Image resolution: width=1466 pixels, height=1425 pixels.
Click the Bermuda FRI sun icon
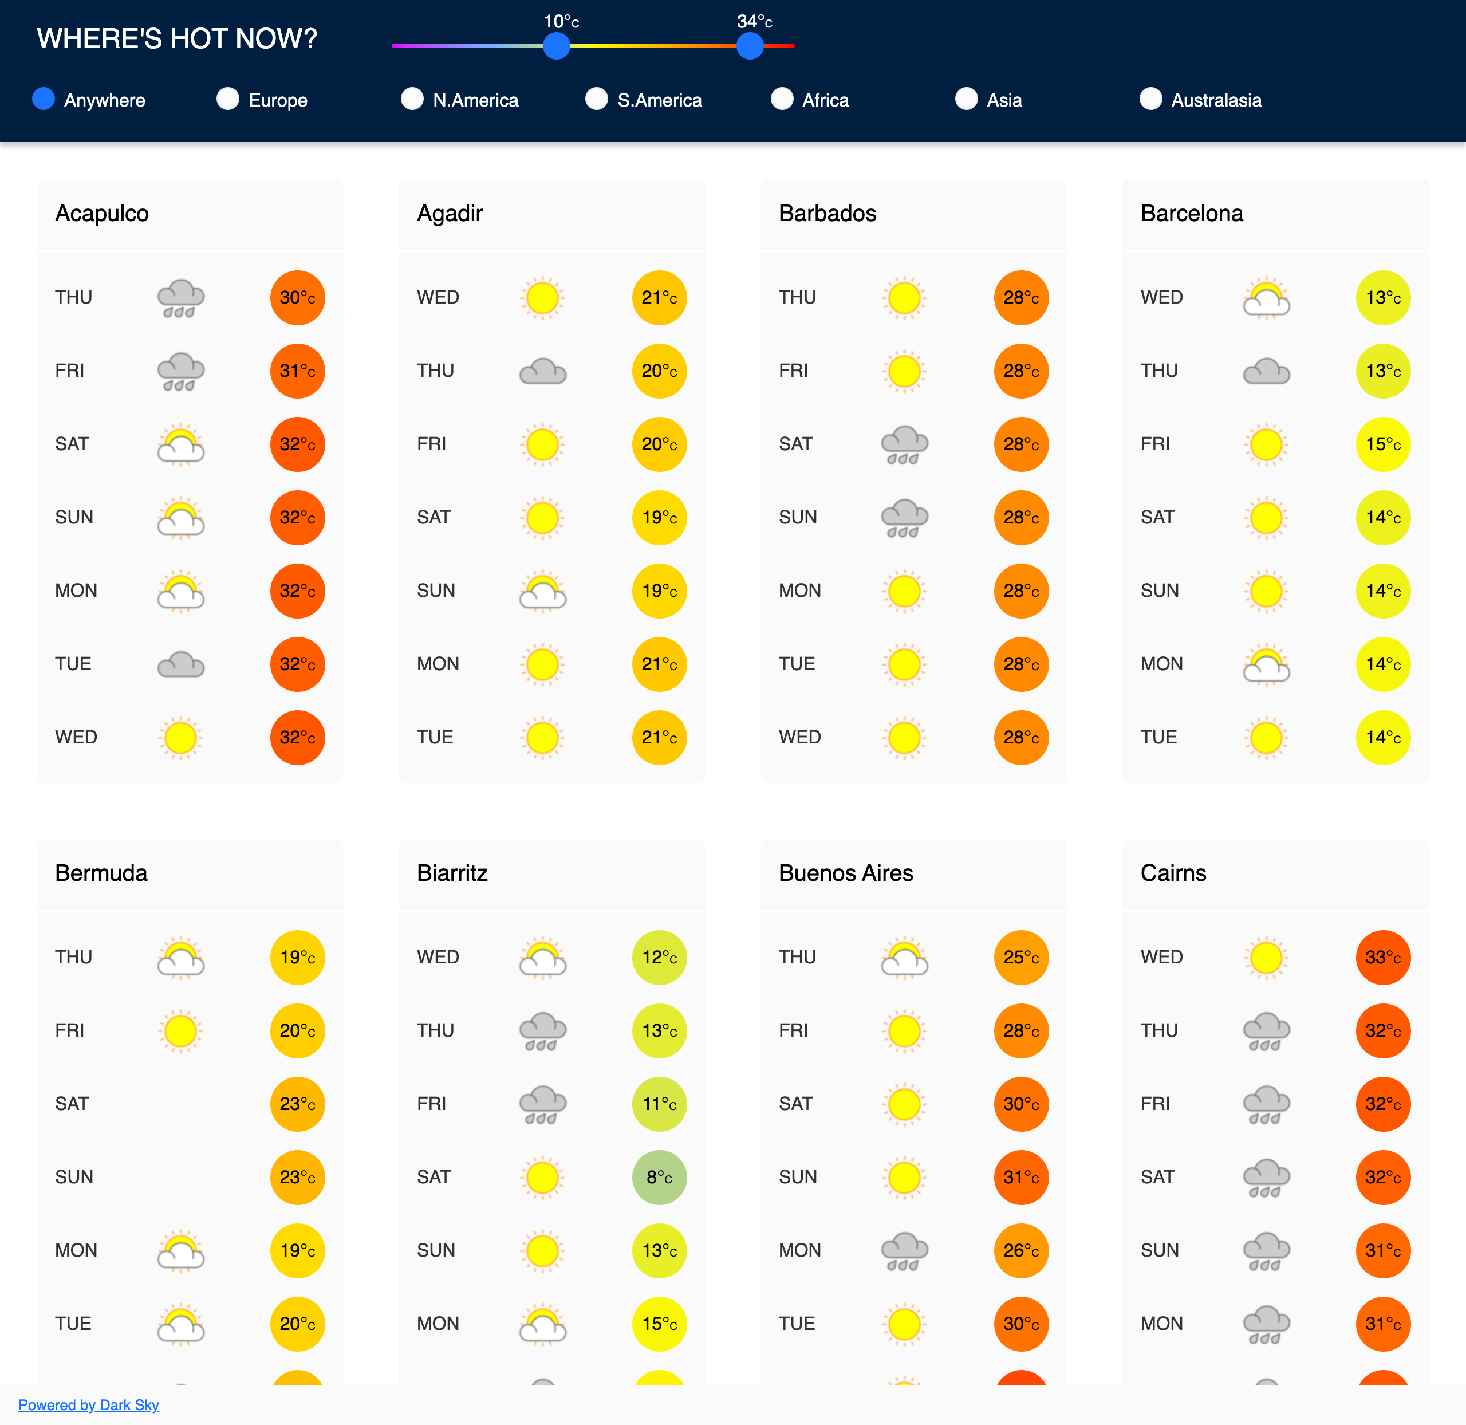point(181,1030)
